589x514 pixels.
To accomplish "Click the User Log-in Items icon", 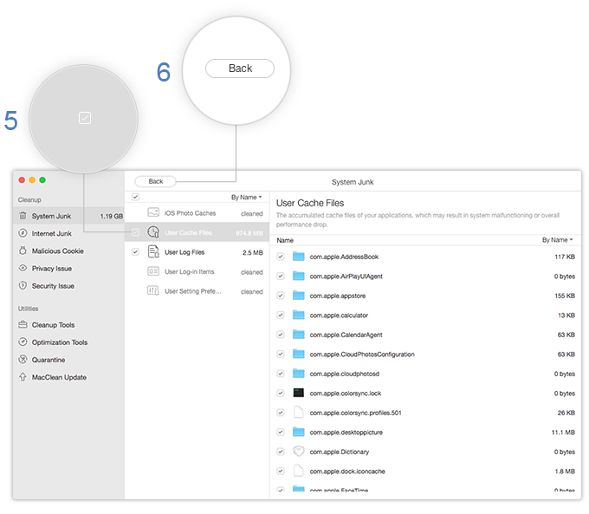I will click(x=153, y=271).
